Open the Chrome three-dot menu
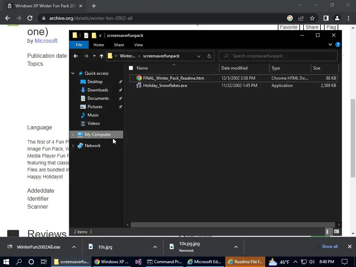356x267 pixels. [348, 18]
